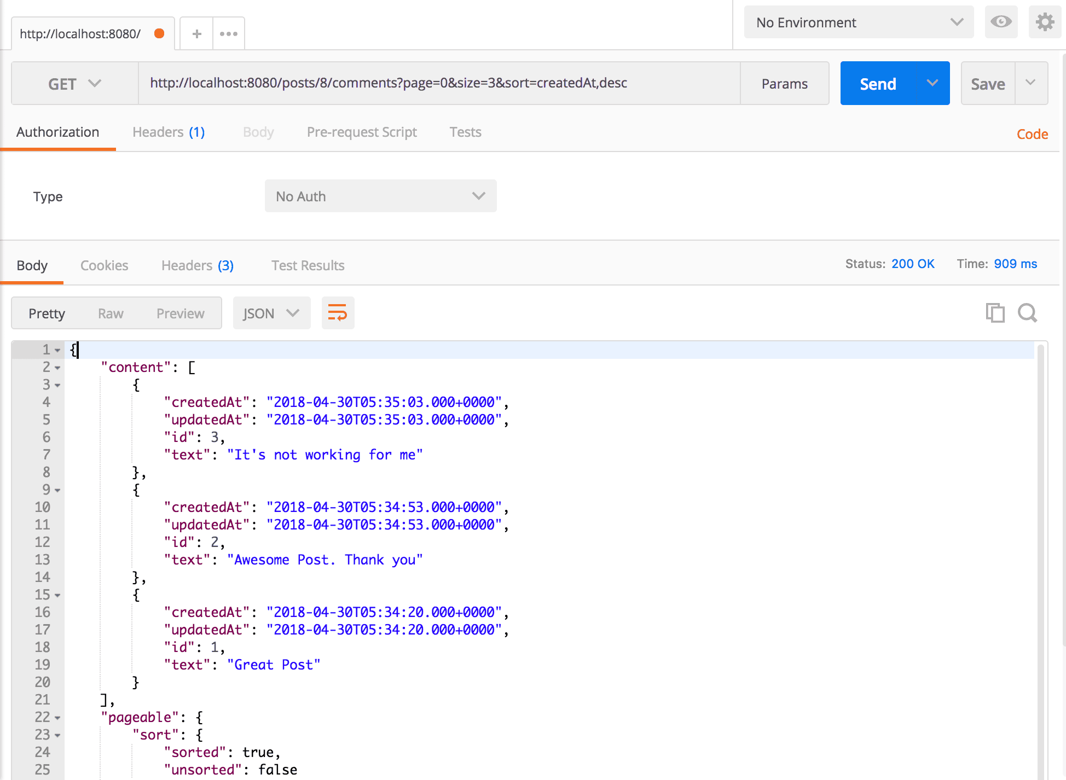Select the Authorization tab in request panel

tap(58, 131)
